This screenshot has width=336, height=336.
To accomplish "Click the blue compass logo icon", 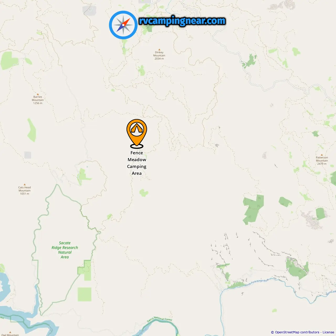I will [x=123, y=25].
